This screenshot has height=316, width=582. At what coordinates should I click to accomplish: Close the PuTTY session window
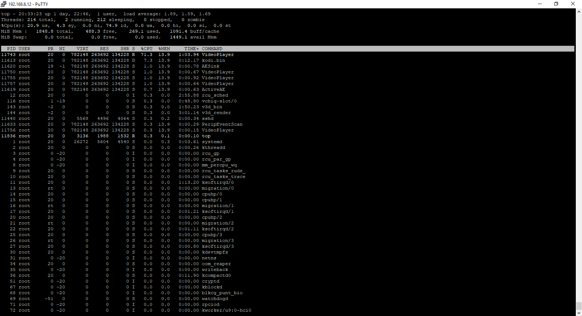[x=573, y=4]
